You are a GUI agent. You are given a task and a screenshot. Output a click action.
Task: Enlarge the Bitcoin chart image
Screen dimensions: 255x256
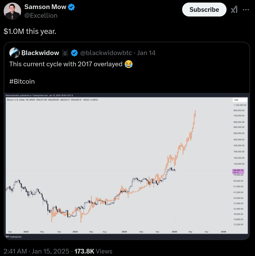[124, 165]
